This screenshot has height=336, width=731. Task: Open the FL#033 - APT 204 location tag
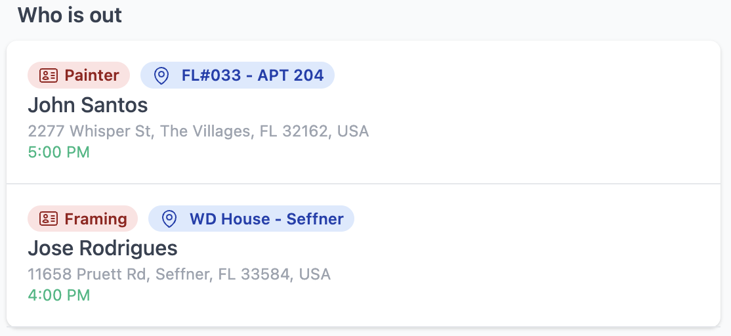[x=238, y=75]
